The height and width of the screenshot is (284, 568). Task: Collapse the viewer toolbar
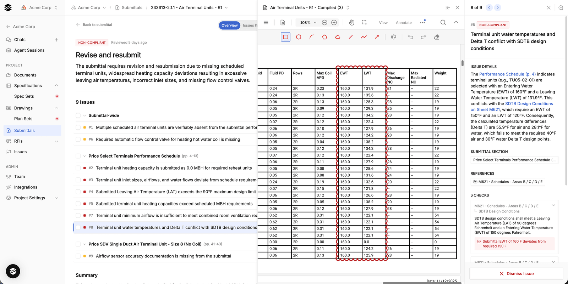point(456,22)
